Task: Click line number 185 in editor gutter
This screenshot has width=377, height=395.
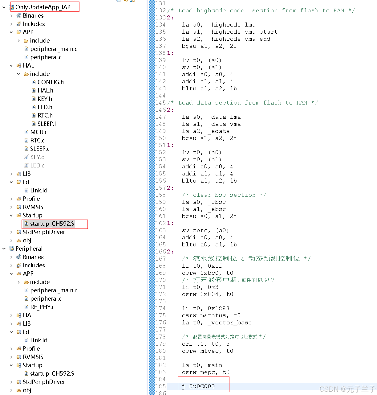Action: (160, 386)
